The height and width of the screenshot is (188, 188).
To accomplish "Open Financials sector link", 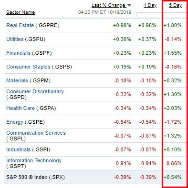I will (x=18, y=53).
